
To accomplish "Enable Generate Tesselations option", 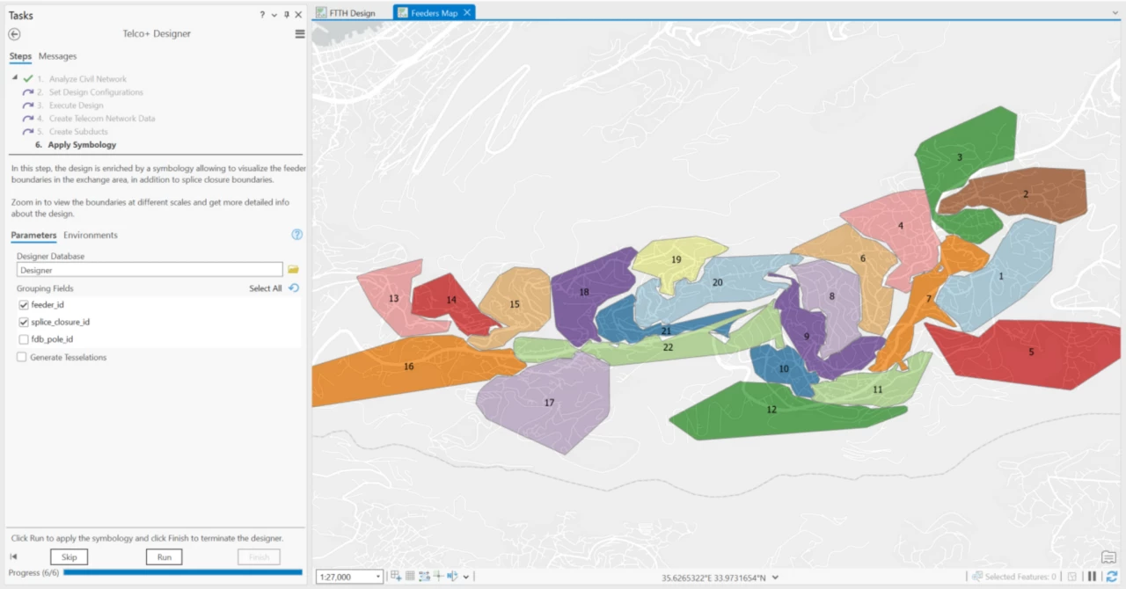I will click(x=21, y=358).
